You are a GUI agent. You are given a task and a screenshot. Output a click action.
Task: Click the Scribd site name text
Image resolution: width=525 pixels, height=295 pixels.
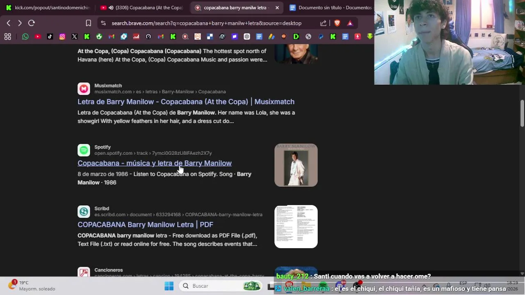pos(102,209)
